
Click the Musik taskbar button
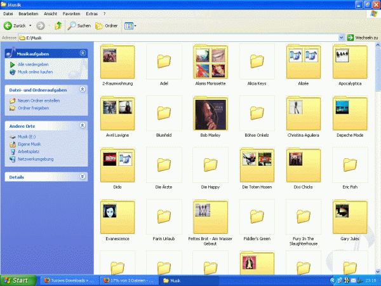189,280
